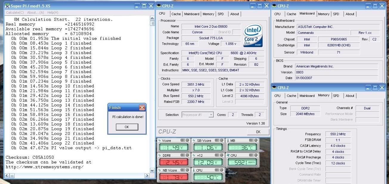Close the DDRII voltage gadget
Viewport: 389px width, 184px height.
(x=187, y=155)
